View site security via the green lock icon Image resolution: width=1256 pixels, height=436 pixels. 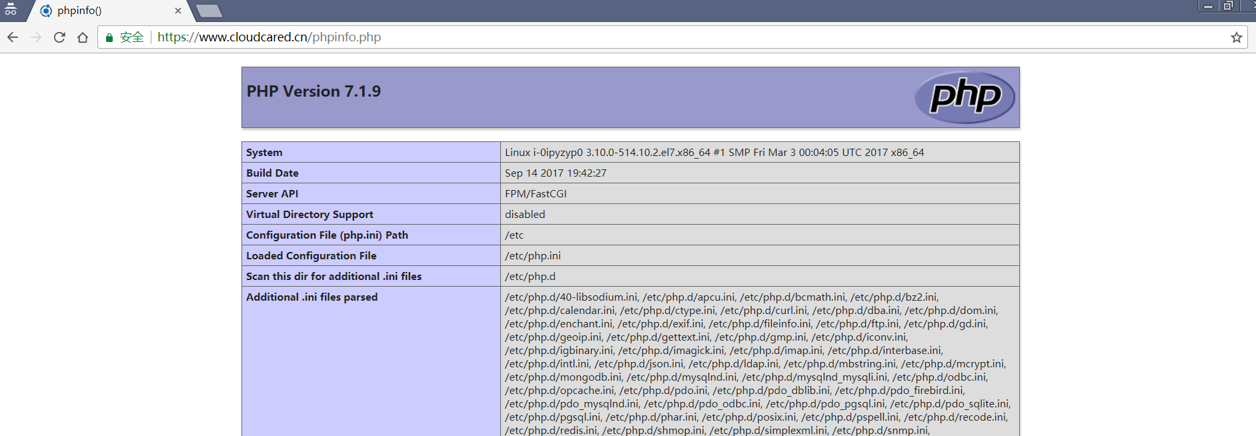click(x=109, y=37)
